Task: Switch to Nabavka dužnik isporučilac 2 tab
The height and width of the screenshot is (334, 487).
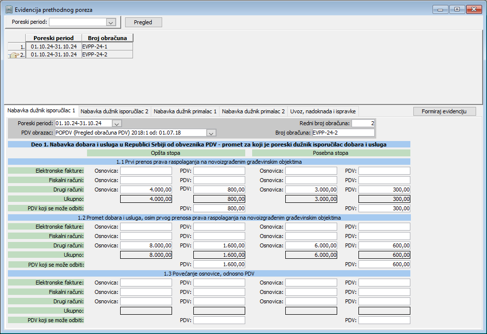Action: click(114, 111)
